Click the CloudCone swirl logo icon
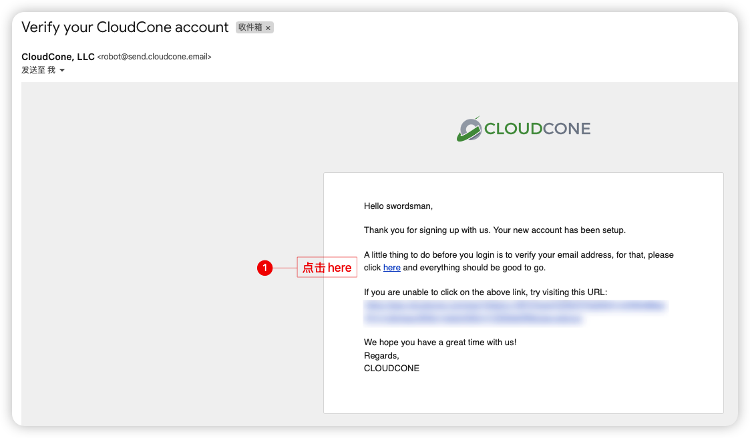This screenshot has width=750, height=438. click(x=470, y=129)
